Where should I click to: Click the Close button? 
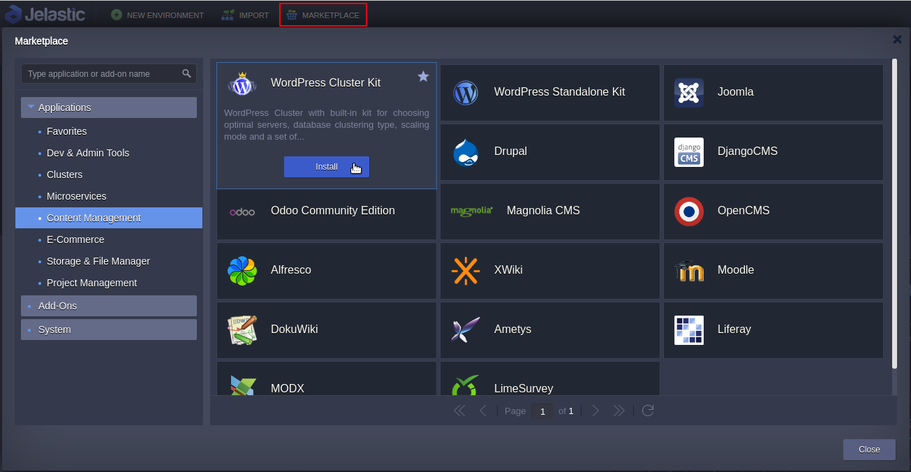pos(869,450)
